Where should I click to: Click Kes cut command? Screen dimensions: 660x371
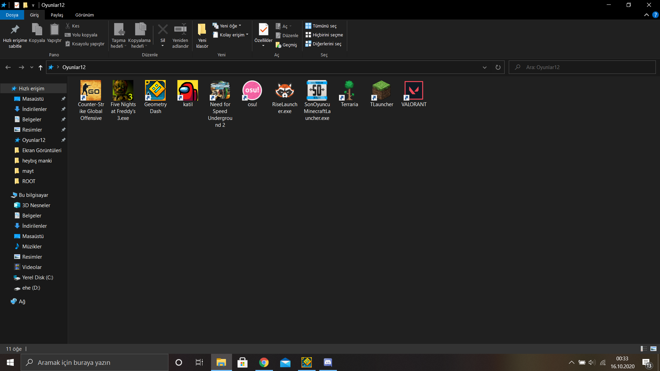point(73,26)
